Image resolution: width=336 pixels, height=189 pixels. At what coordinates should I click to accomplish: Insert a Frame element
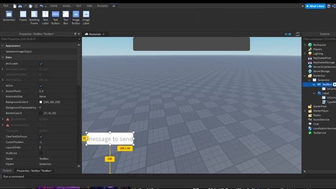[23, 16]
